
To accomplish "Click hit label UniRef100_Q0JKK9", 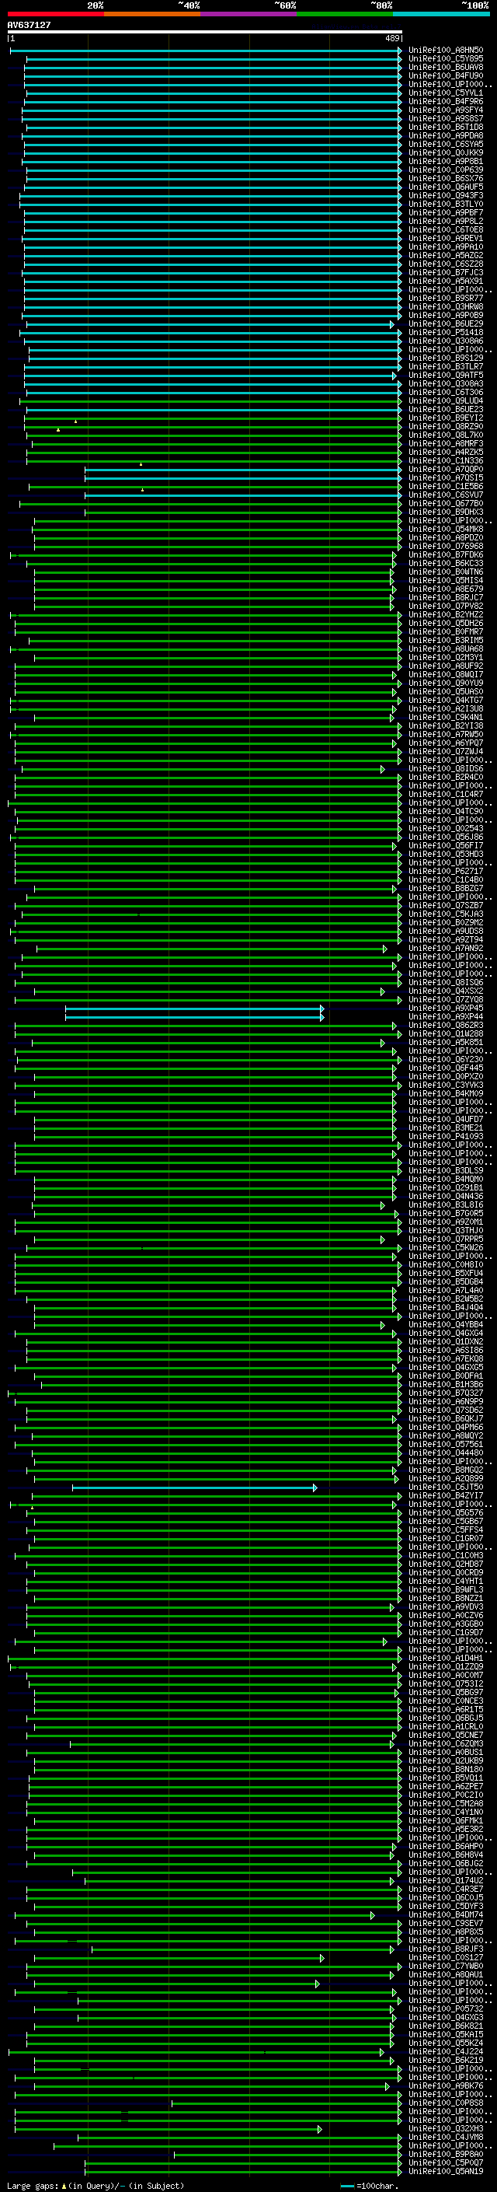I will (446, 152).
